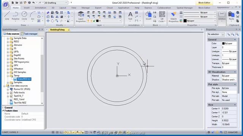Click the Undo arrow in quick access toolbar

tap(33, 3)
